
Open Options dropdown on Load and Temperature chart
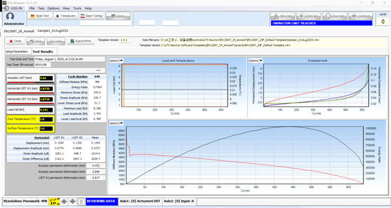click(116, 60)
